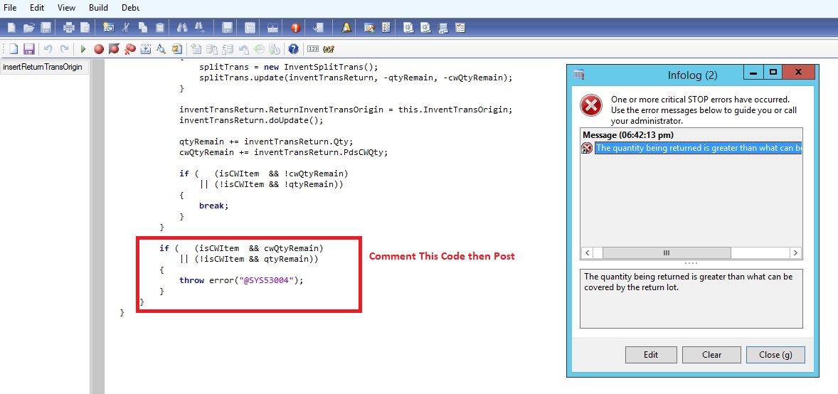The width and height of the screenshot is (838, 394).
Task: Click the Infolog window title icon
Action: (579, 74)
